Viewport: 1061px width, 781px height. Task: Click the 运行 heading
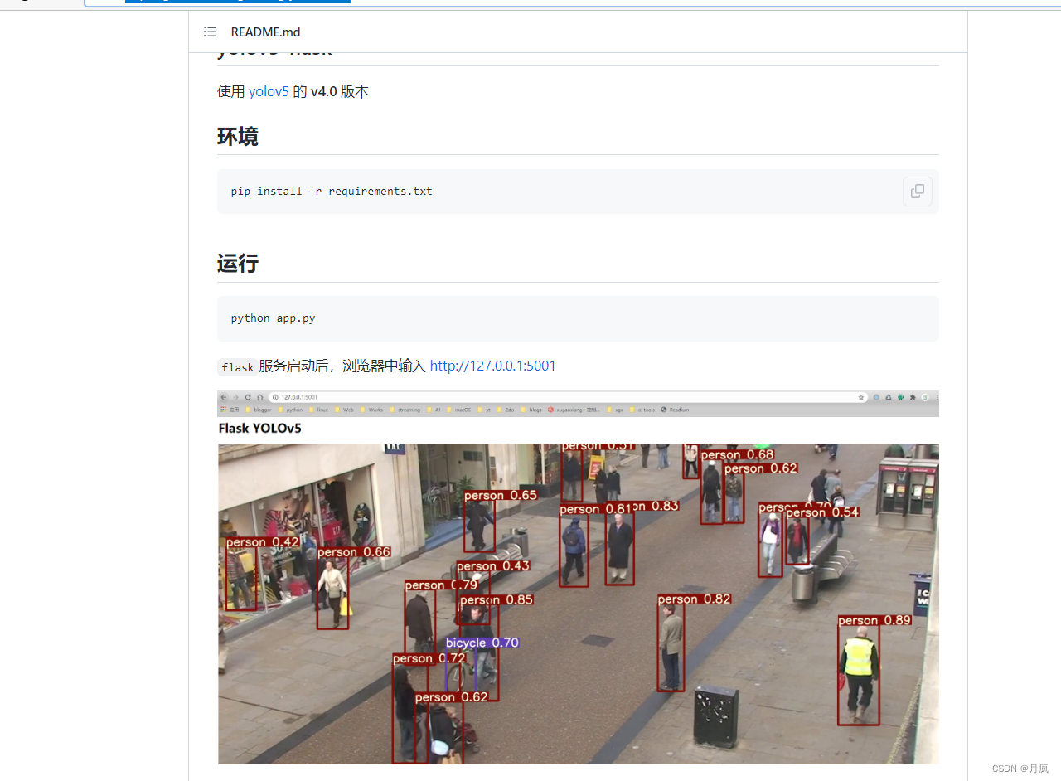tap(238, 264)
